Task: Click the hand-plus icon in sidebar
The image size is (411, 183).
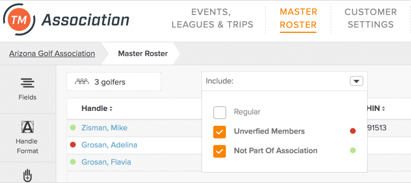Action: 28,176
